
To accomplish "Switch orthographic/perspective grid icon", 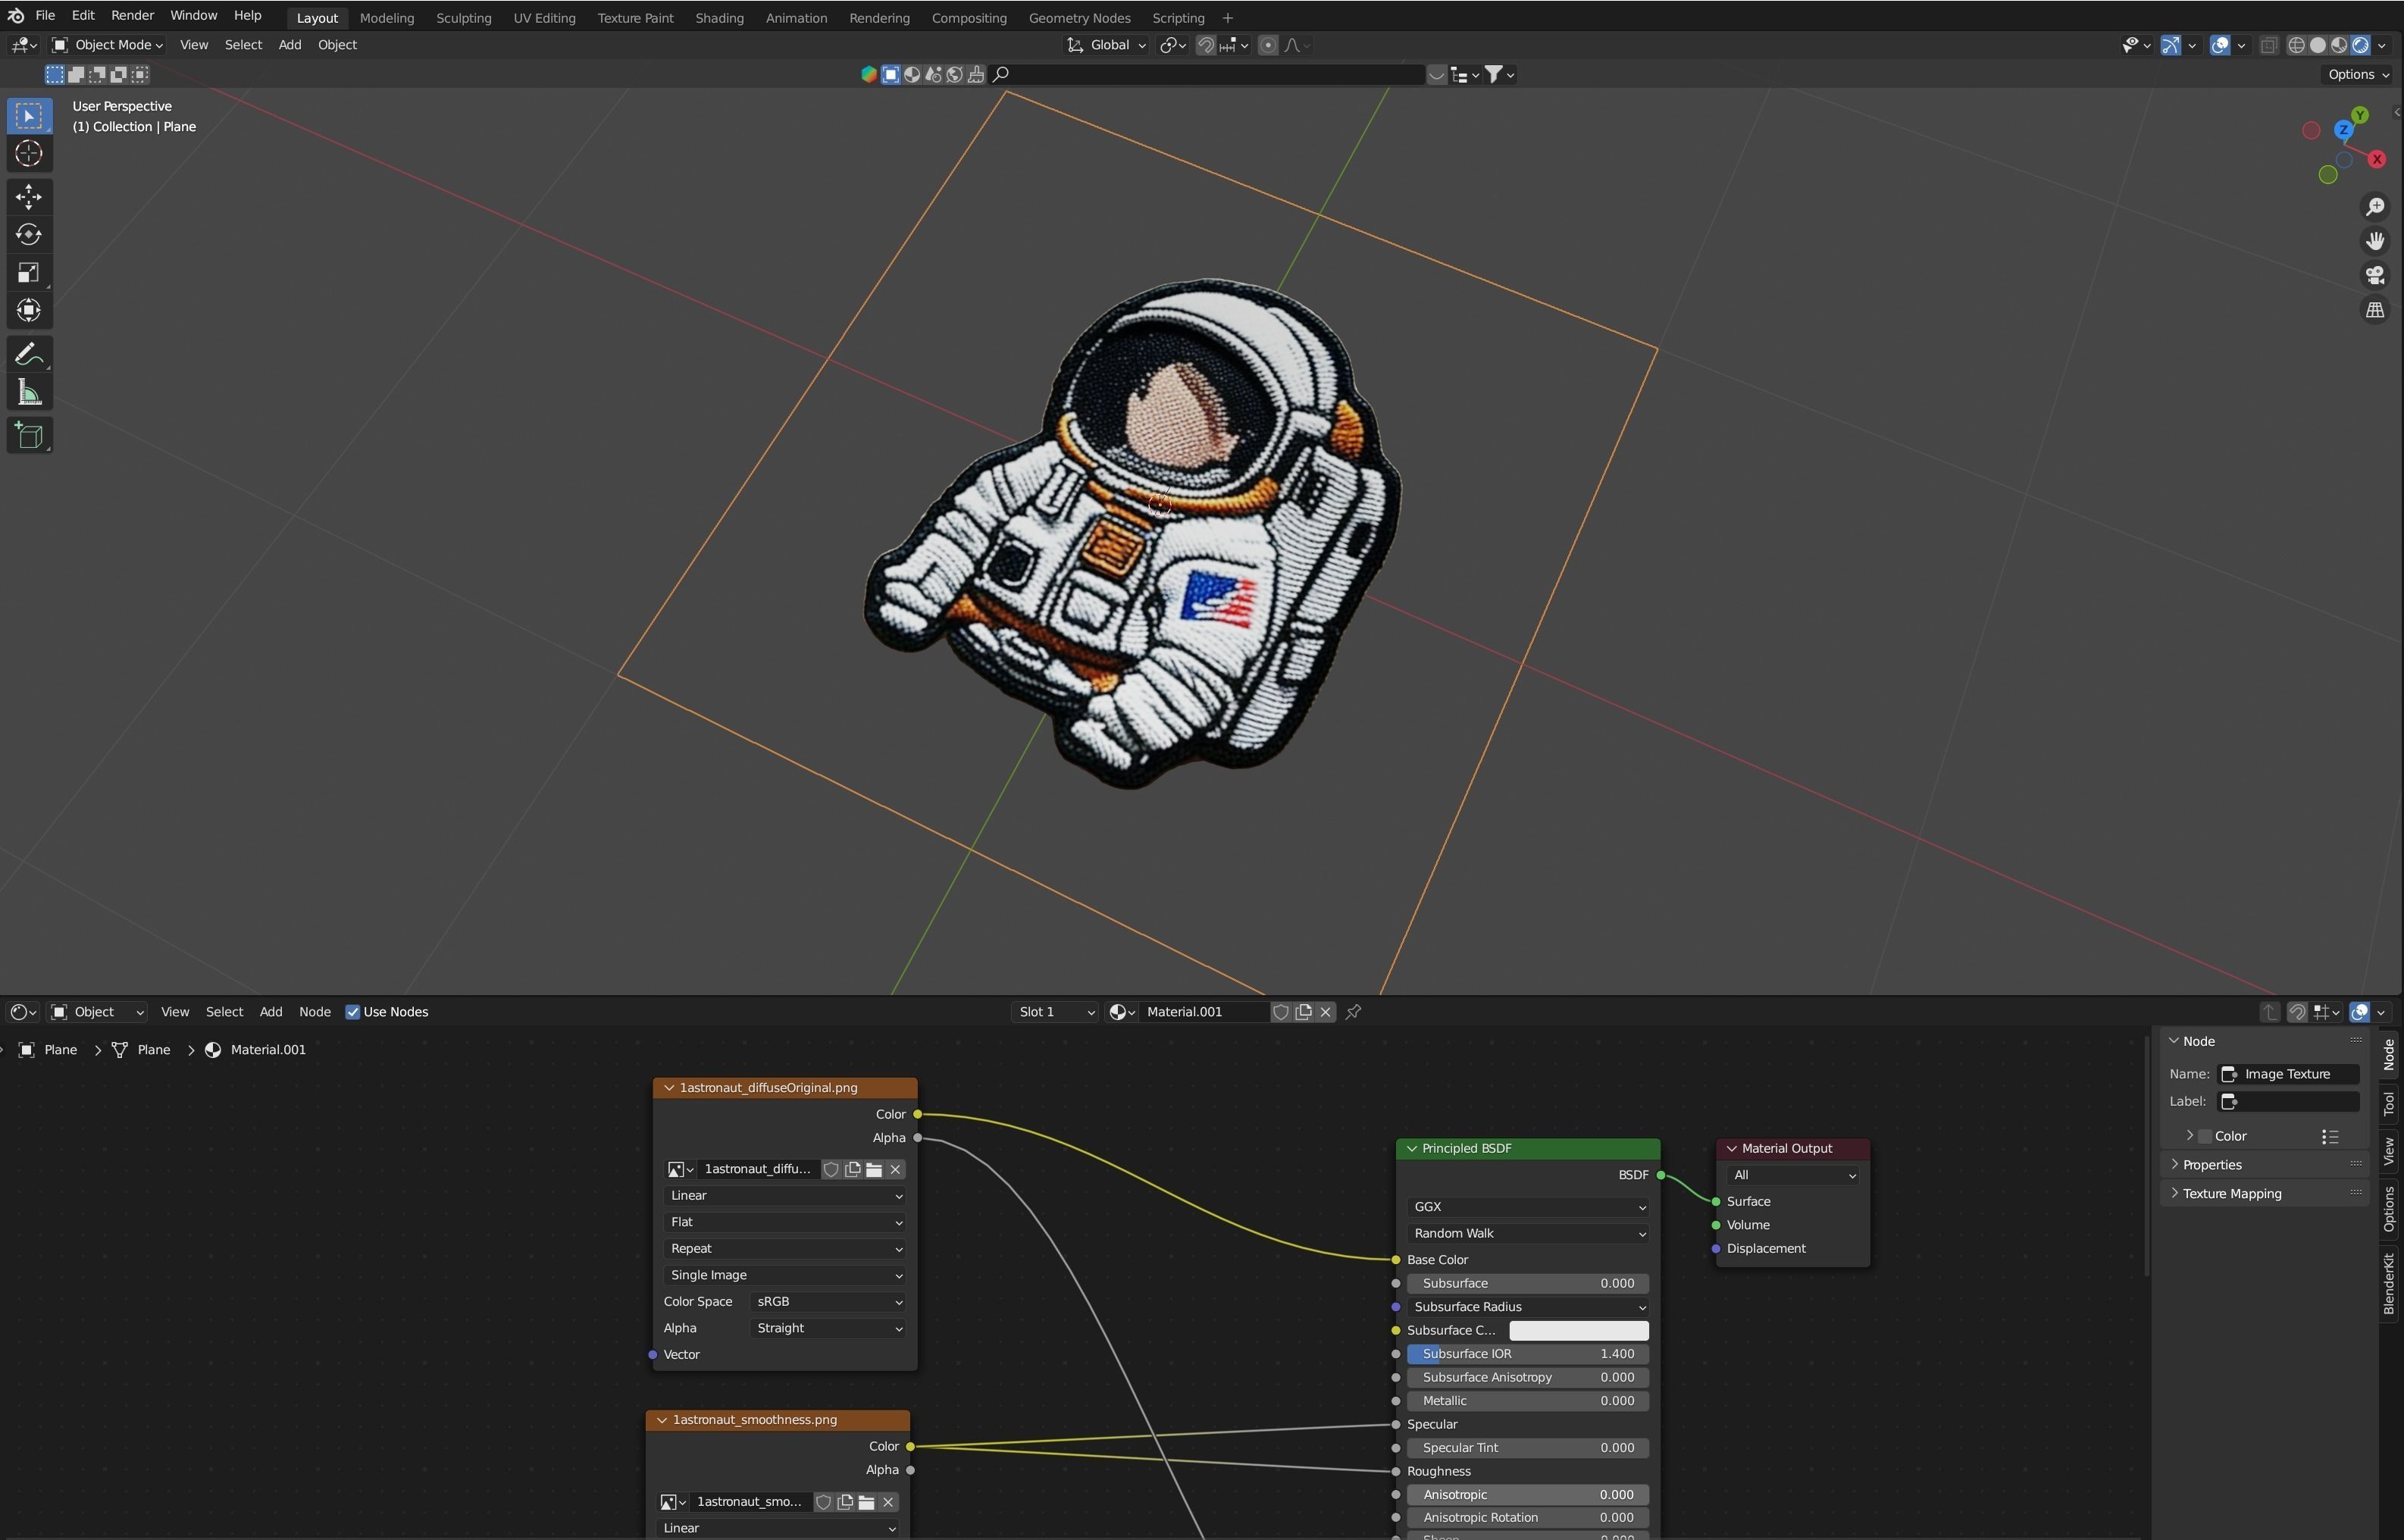I will coord(2374,310).
